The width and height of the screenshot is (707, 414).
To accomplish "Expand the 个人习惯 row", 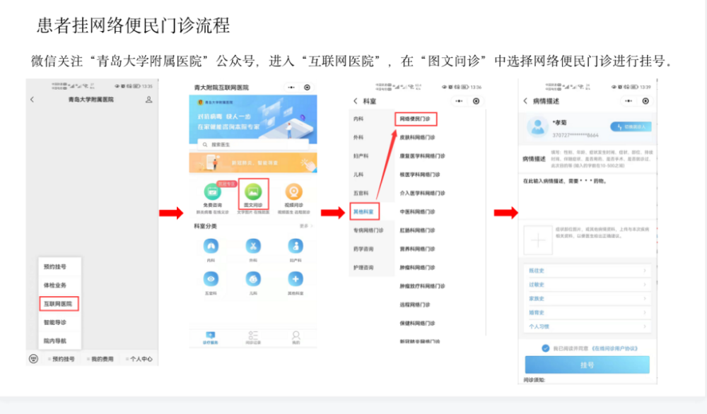I will point(587,326).
